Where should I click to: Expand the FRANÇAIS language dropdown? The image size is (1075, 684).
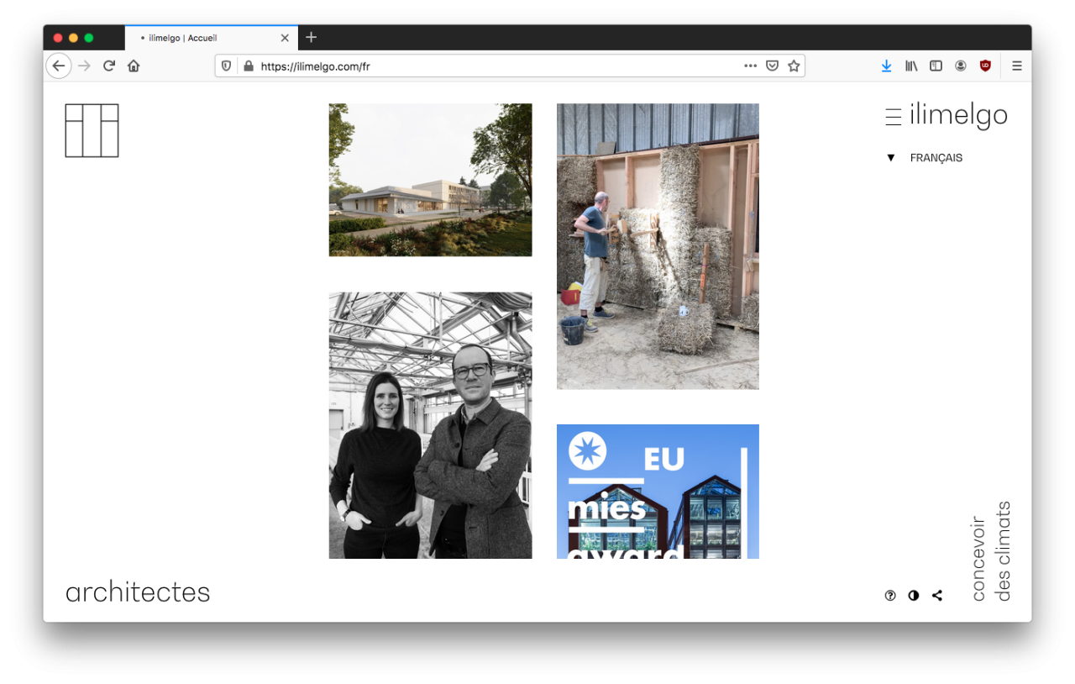[x=925, y=158]
